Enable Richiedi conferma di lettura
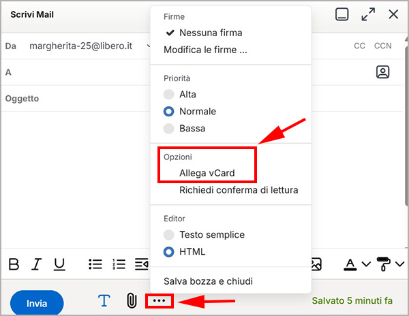The height and width of the screenshot is (316, 409). [x=239, y=190]
